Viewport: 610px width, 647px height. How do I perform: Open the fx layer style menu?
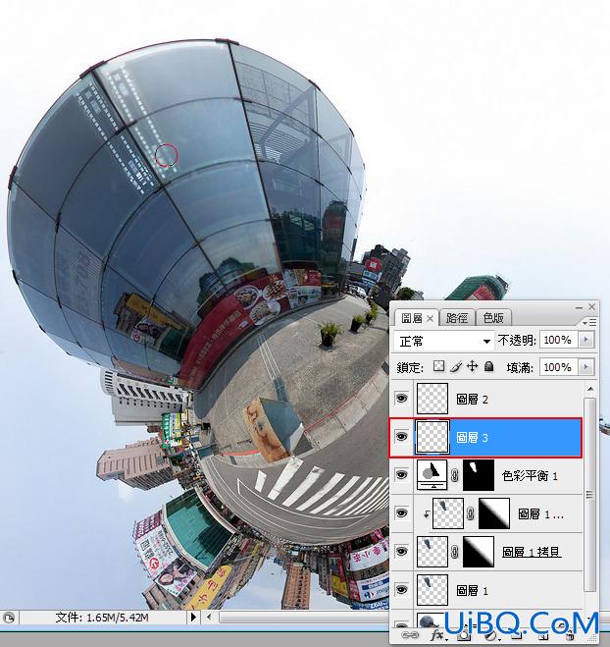tap(436, 635)
